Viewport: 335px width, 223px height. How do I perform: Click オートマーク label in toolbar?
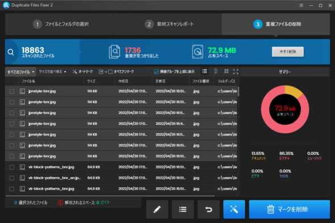86,71
